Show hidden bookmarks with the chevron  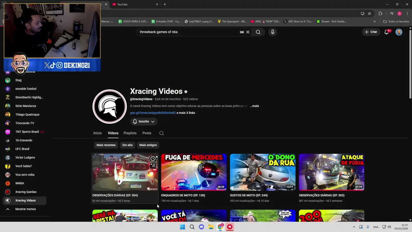tap(374, 22)
